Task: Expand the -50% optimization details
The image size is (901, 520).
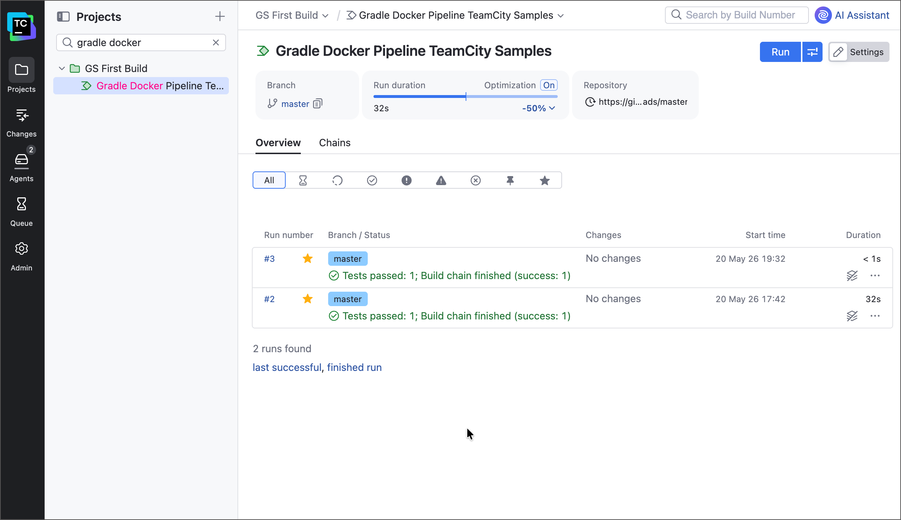Action: (x=539, y=108)
